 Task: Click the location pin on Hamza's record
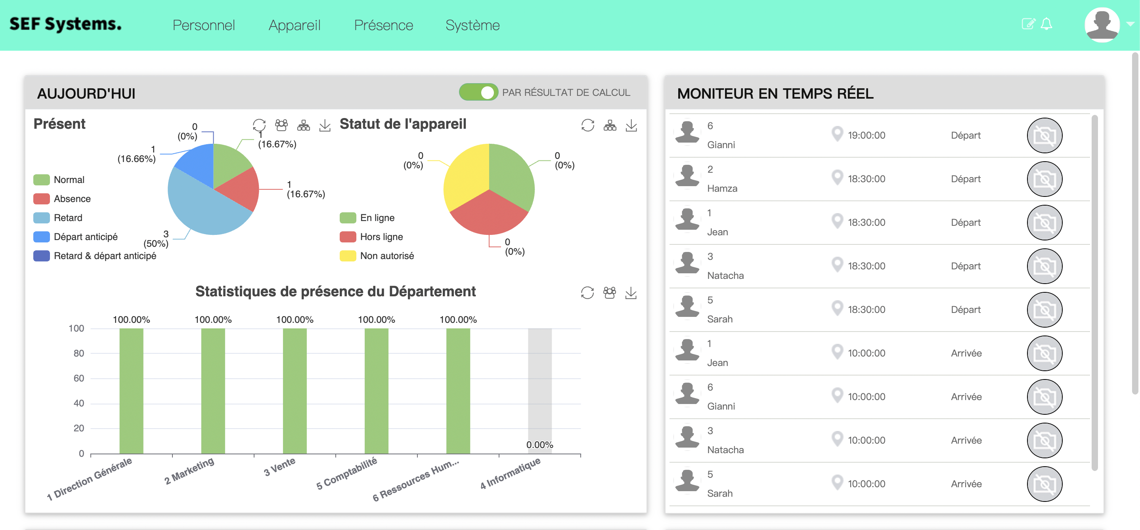click(x=837, y=177)
